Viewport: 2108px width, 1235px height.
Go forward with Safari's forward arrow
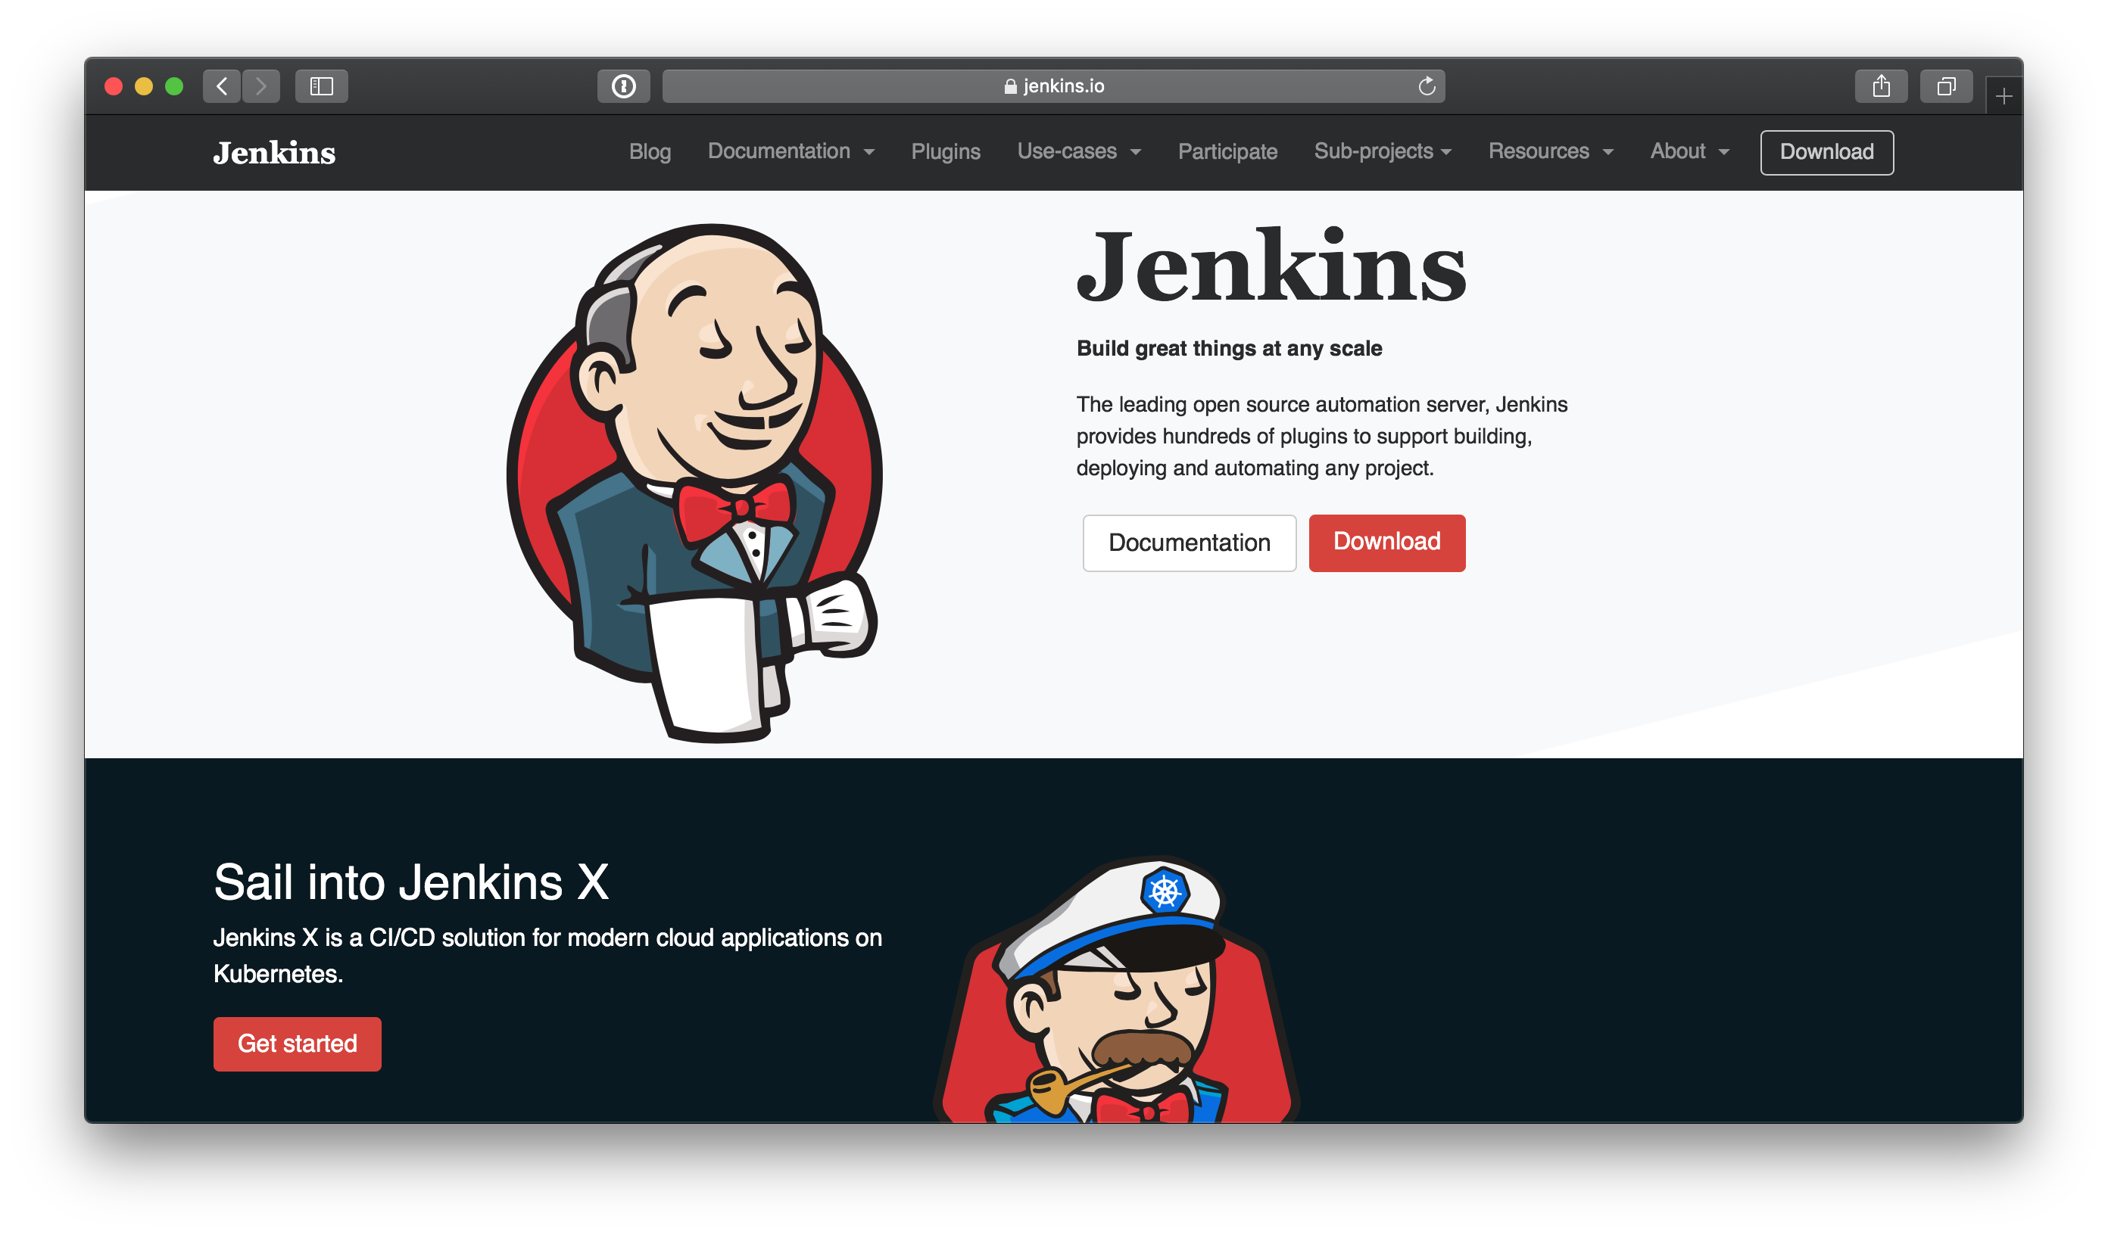pos(261,86)
